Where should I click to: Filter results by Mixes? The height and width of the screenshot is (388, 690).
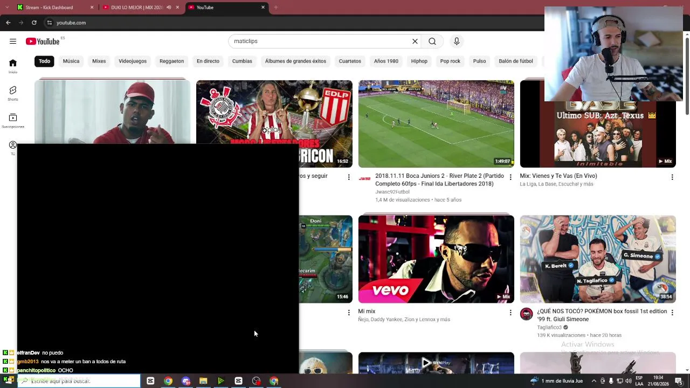pos(99,61)
